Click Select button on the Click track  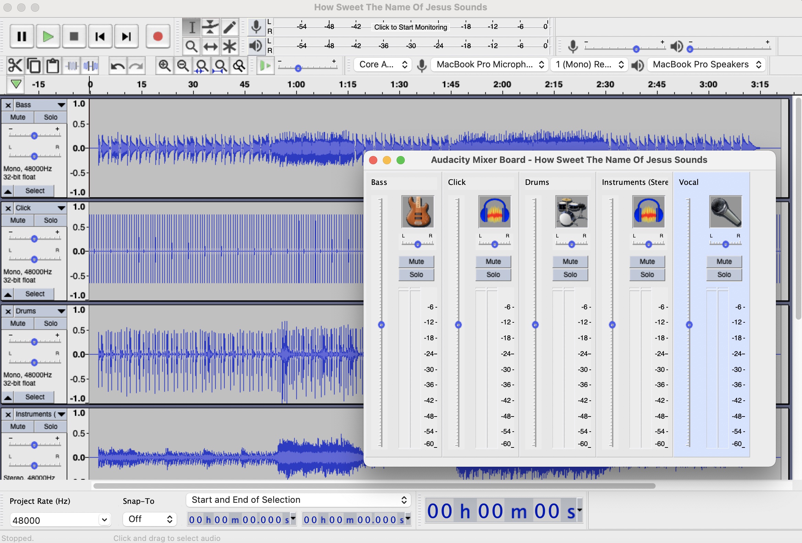[35, 294]
